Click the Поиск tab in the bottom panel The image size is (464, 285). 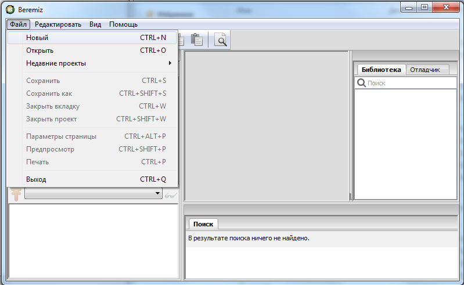203,224
